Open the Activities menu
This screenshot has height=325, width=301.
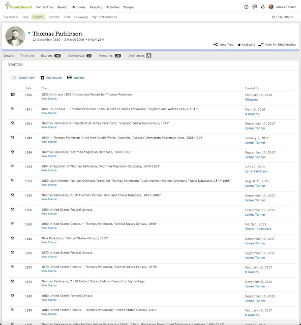(x=113, y=7)
